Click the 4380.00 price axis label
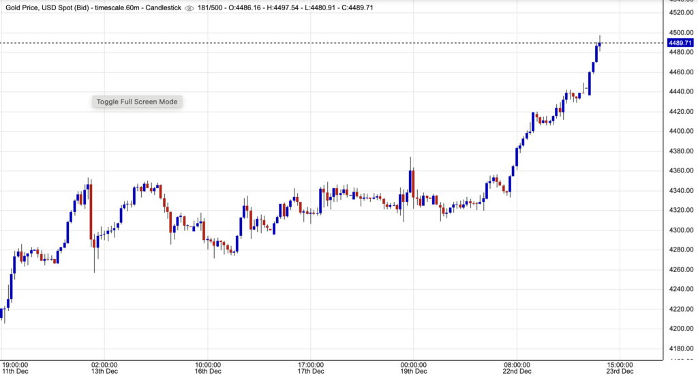 681,151
